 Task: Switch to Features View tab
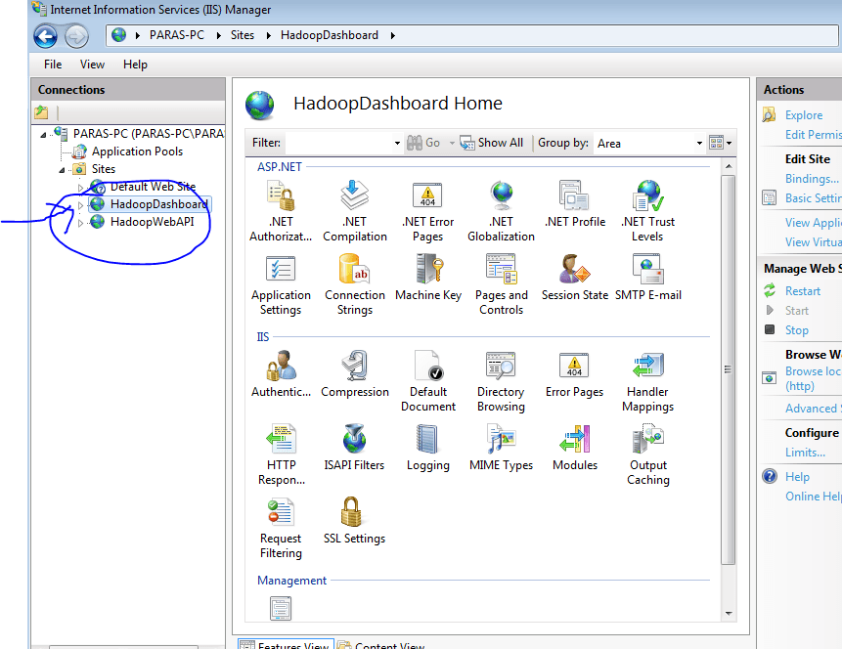tap(286, 644)
